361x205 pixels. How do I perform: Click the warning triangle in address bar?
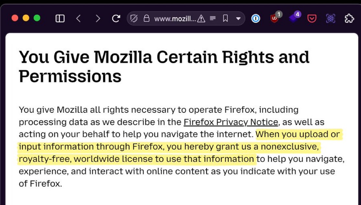pyautogui.click(x=201, y=18)
